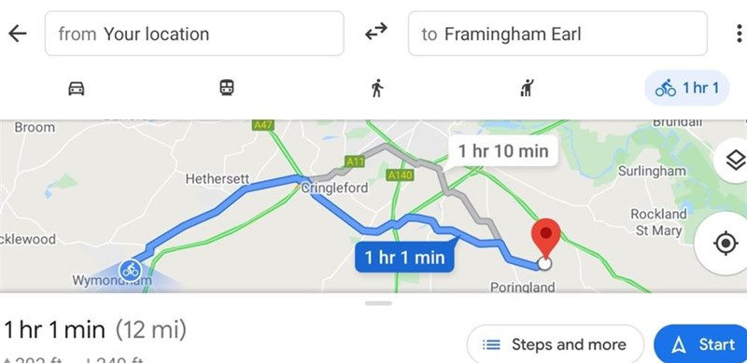Edit the 'to Framingham Earl' field
Screen dimensions: 747x363
(557, 34)
